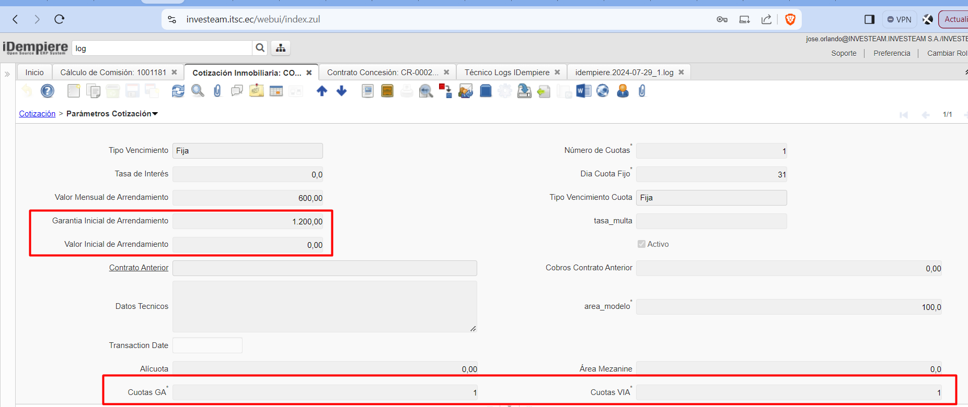The image size is (968, 407).
Task: Expand the collapsed left side panel
Action: [7, 74]
